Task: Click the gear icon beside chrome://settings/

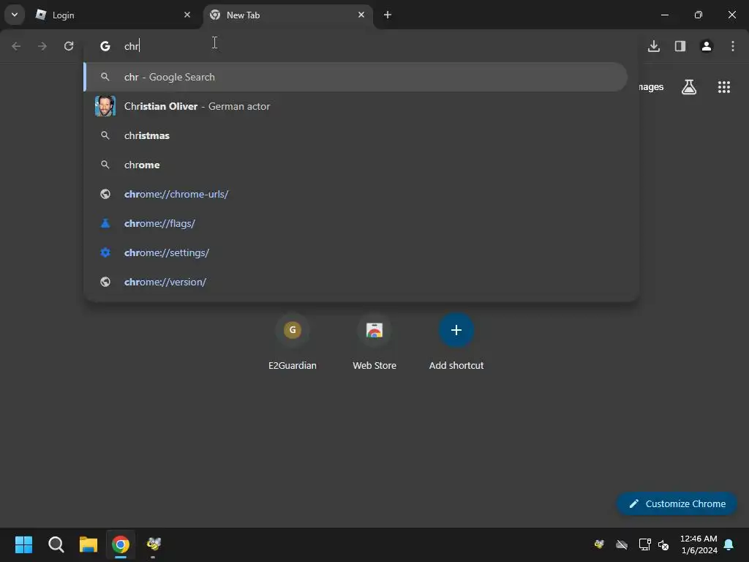Action: [x=105, y=252]
